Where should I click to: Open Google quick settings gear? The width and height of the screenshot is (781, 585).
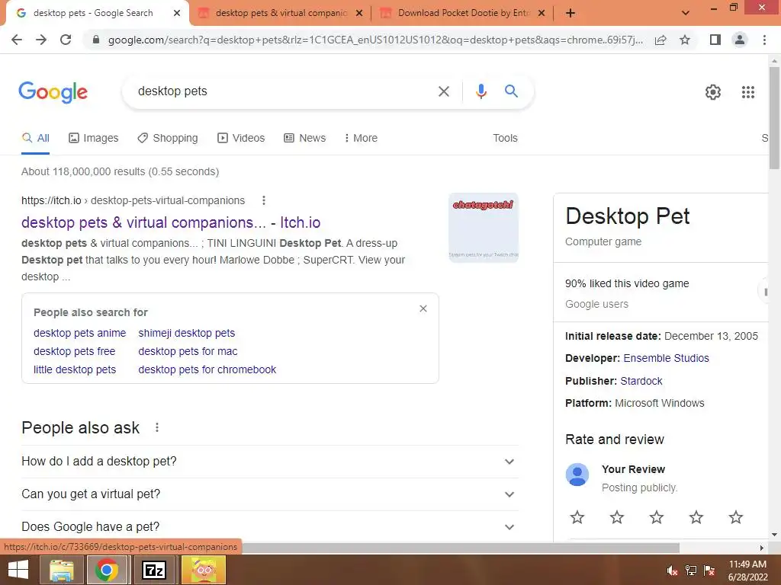tap(713, 92)
